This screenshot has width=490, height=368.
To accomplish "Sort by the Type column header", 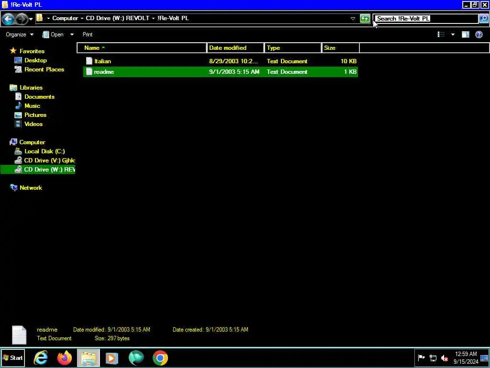I will click(x=293, y=48).
